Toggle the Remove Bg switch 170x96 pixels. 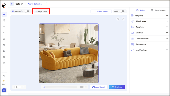coord(27,11)
